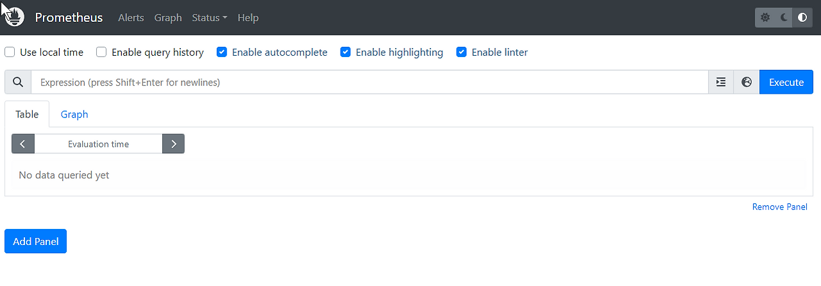This screenshot has width=821, height=286.
Task: Switch to the Graph tab
Action: click(74, 114)
